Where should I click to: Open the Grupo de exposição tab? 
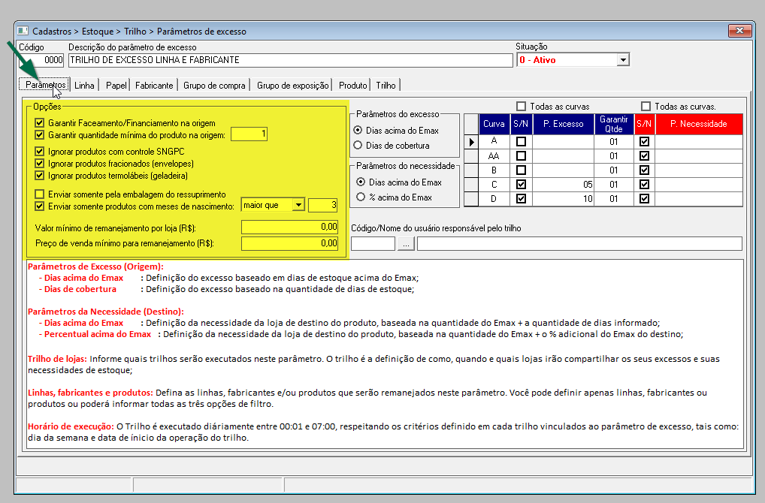[x=293, y=86]
